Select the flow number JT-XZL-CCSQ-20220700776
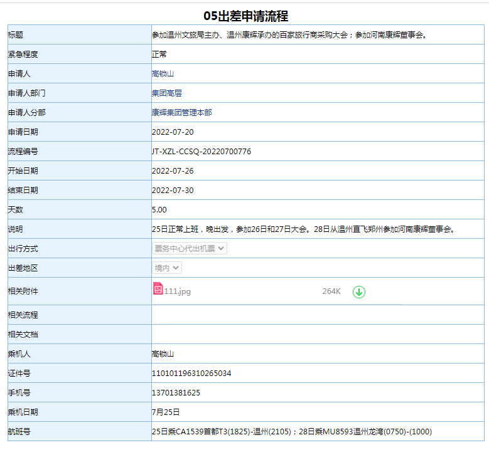This screenshot has height=450, width=489. (201, 151)
